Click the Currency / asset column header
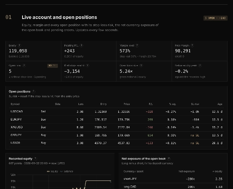The image size is (233, 189). 133,171
